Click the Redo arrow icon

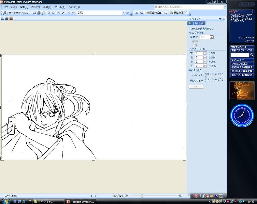click(73, 13)
